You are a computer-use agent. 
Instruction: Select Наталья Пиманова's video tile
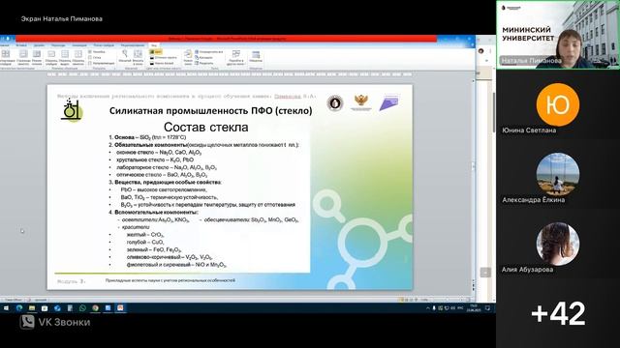[x=558, y=35]
